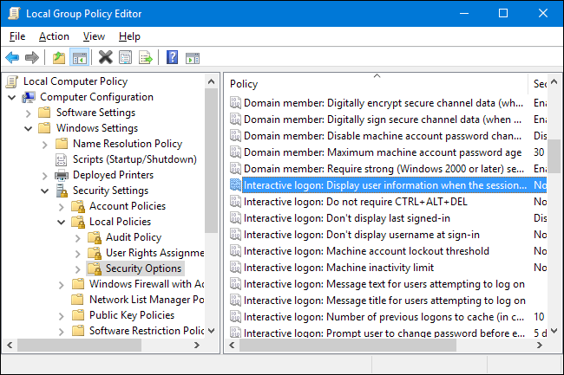Viewport: 564px width, 375px height.
Task: Open Properties using the toolbar icon
Action: pyautogui.click(x=126, y=57)
